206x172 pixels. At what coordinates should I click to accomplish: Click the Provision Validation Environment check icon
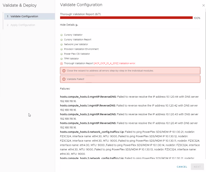pyautogui.click(x=61, y=49)
